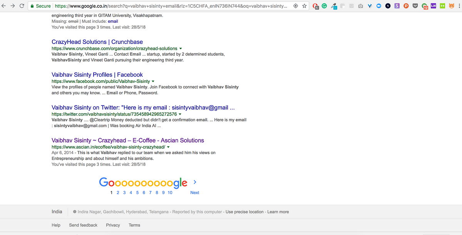Open the Crazyhead E-Coffee Ascian Solutions result
This screenshot has height=235, width=462.
[x=128, y=140]
